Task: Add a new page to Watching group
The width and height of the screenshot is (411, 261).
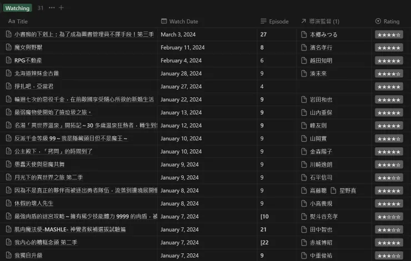Action: coord(61,8)
